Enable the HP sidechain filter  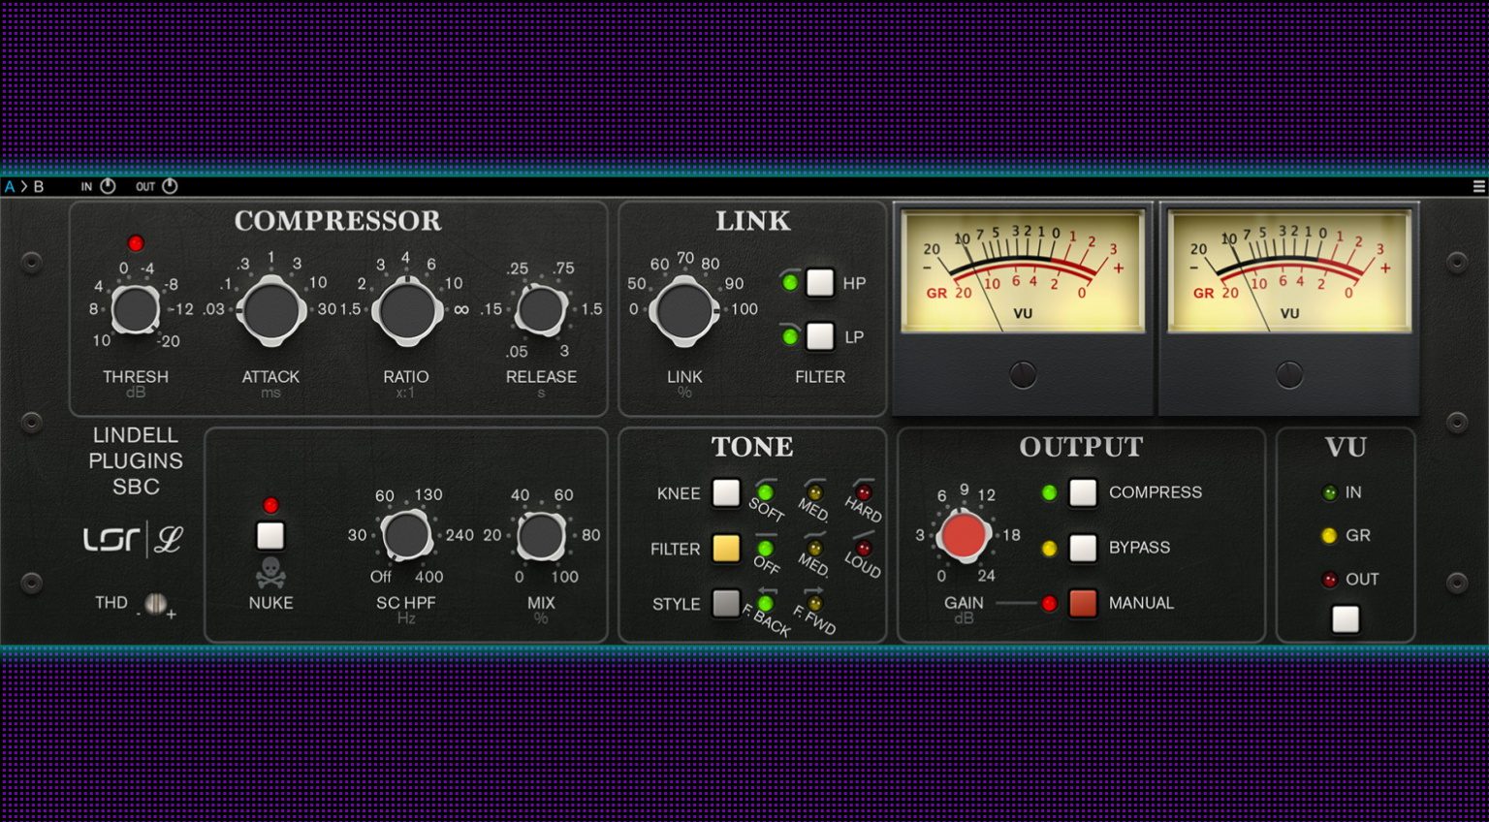pyautogui.click(x=821, y=282)
